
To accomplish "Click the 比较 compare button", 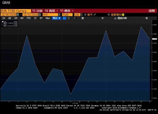I will pyautogui.click(x=38, y=11).
